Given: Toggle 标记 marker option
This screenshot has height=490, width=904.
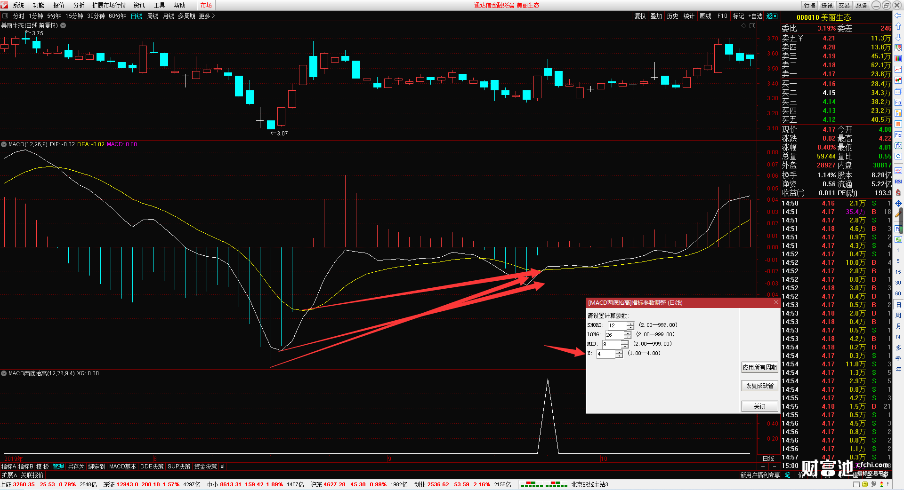Looking at the screenshot, I should (x=739, y=16).
